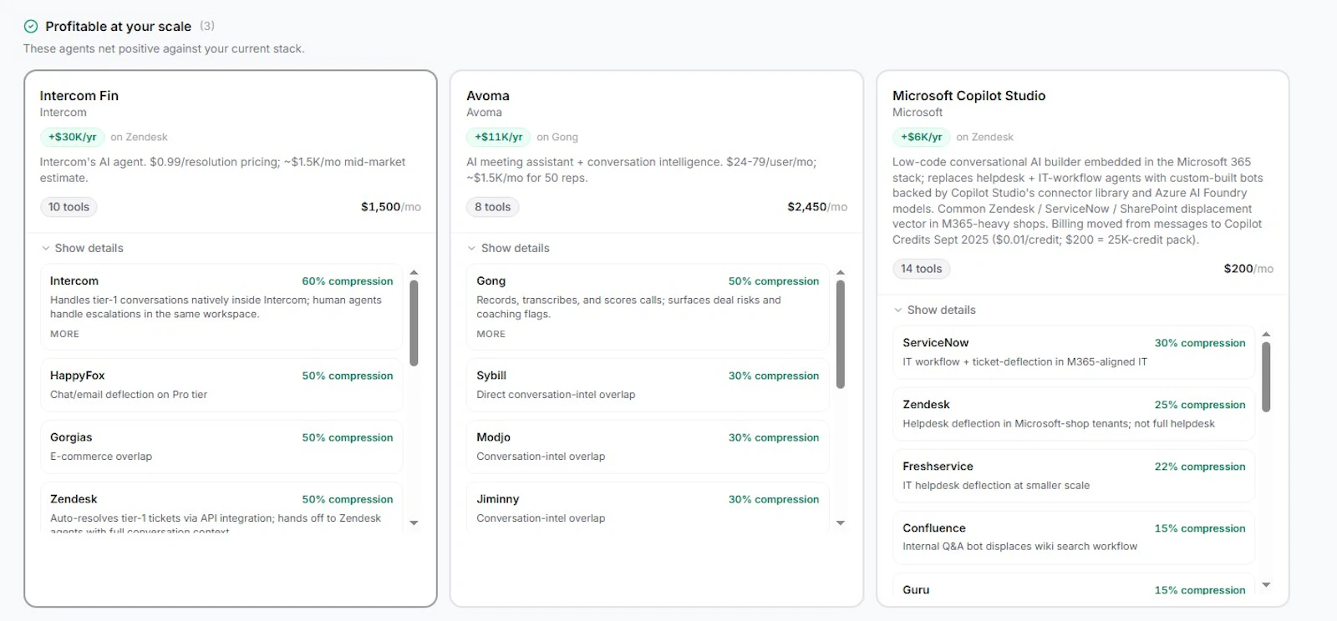1337x621 pixels.
Task: Select the Microsoft Copilot Studio card title
Action: pos(968,96)
